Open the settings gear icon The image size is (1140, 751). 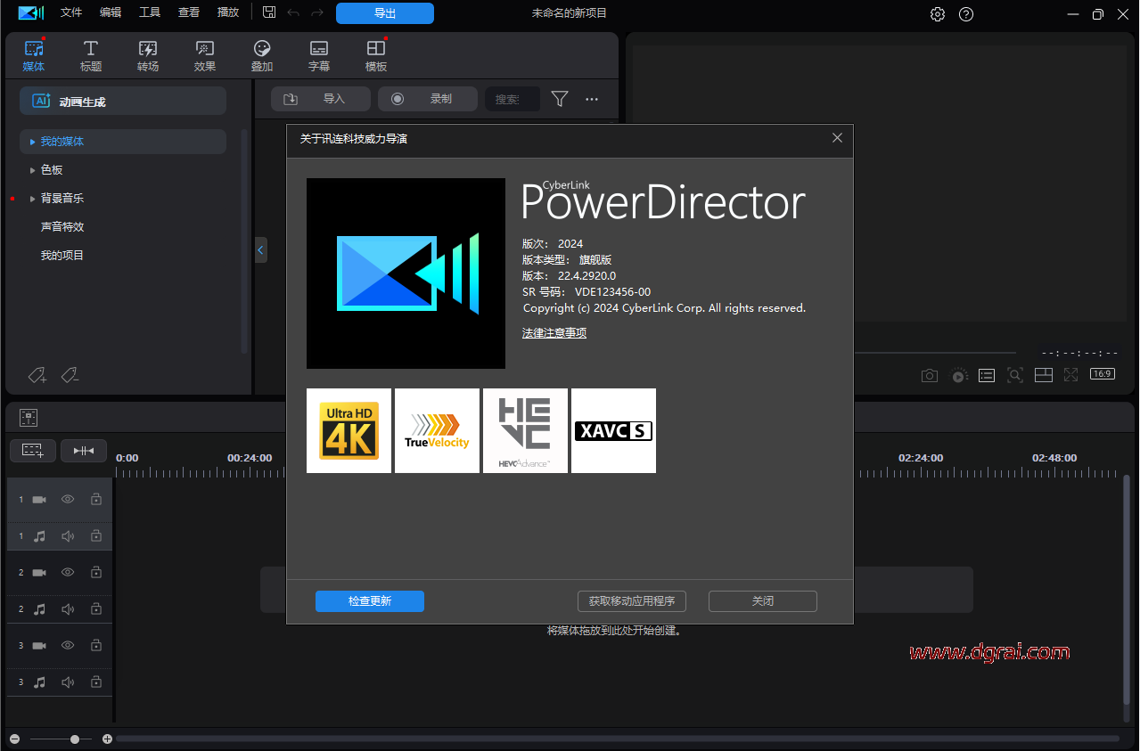[938, 14]
